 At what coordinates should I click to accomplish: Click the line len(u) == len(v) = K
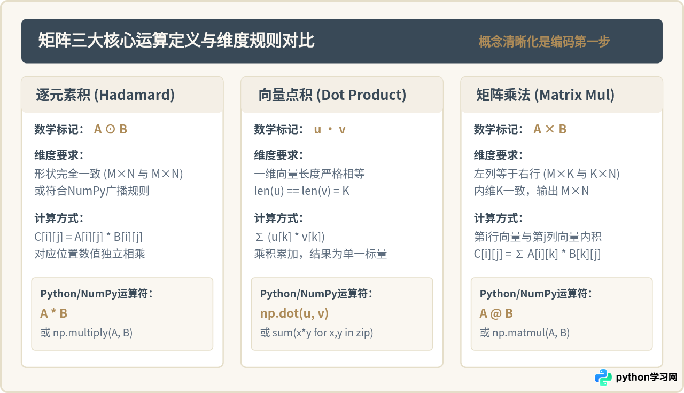click(x=302, y=191)
